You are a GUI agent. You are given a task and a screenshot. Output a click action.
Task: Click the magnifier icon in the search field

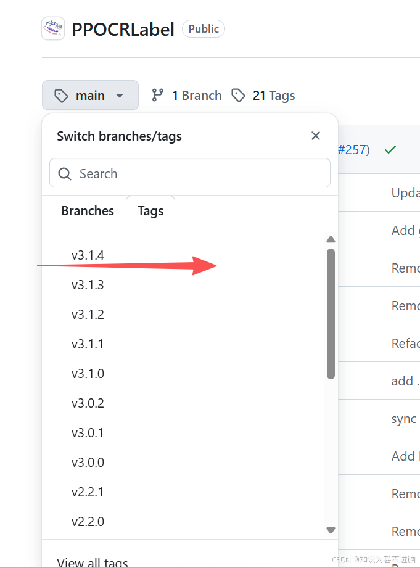pyautogui.click(x=65, y=173)
